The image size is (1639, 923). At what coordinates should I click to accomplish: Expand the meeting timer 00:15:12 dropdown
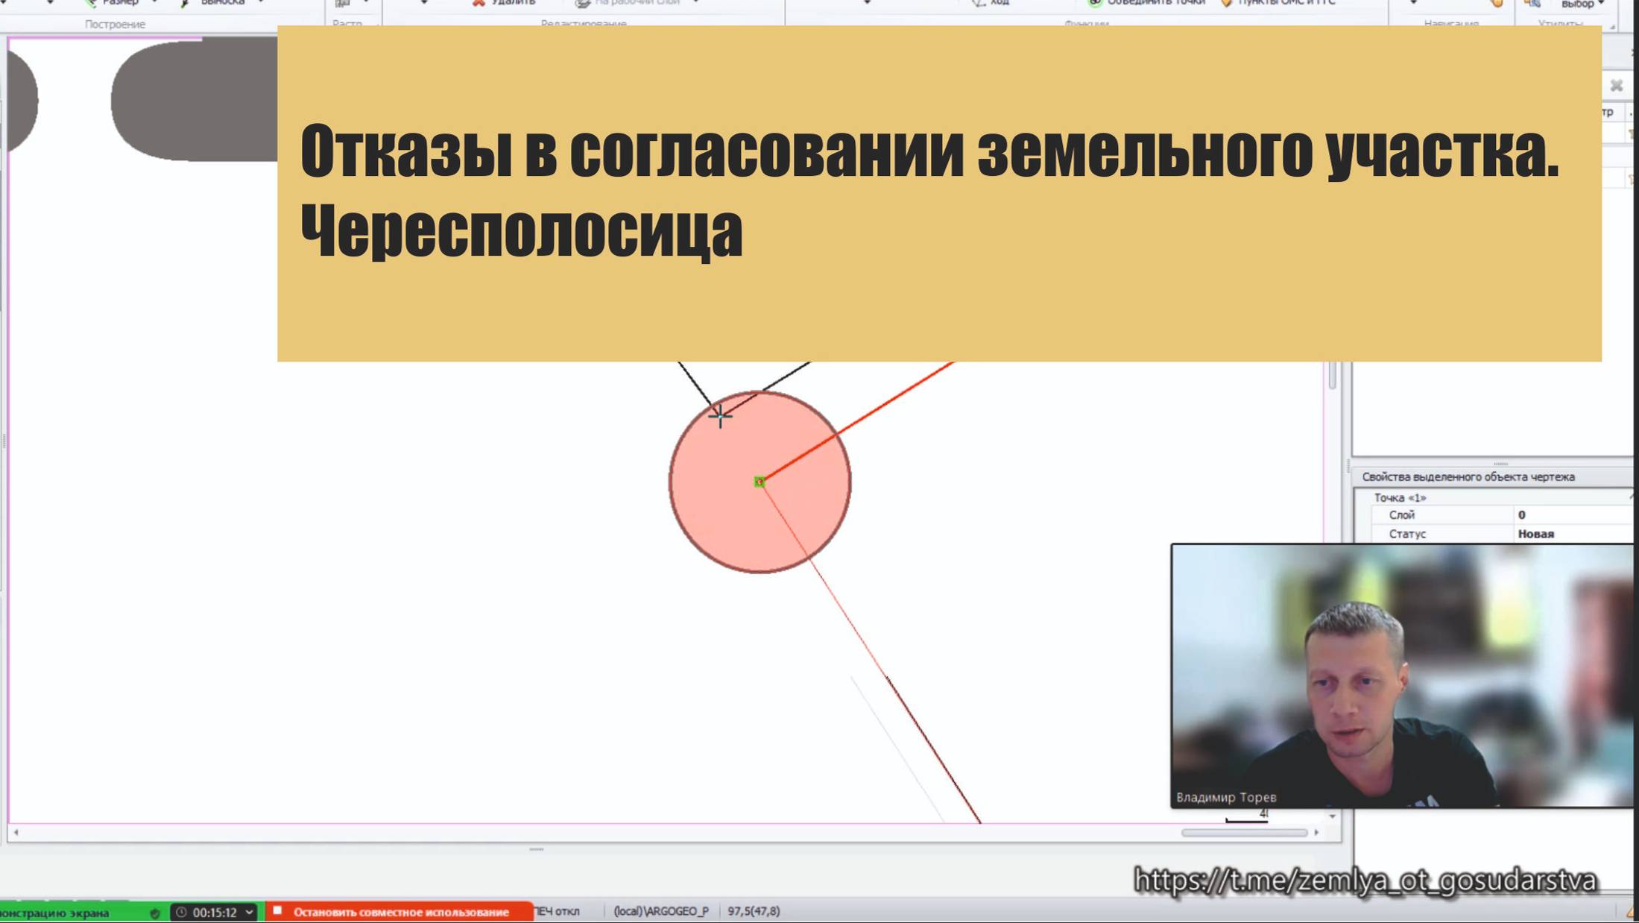pos(248,911)
